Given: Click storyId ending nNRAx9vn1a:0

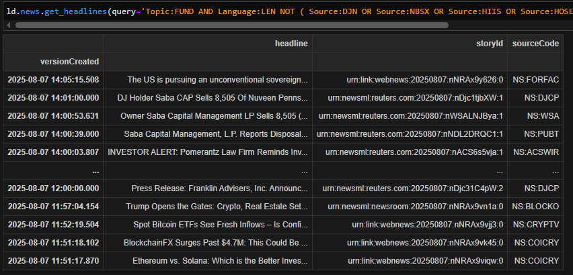Looking at the screenshot, I should tap(416, 207).
